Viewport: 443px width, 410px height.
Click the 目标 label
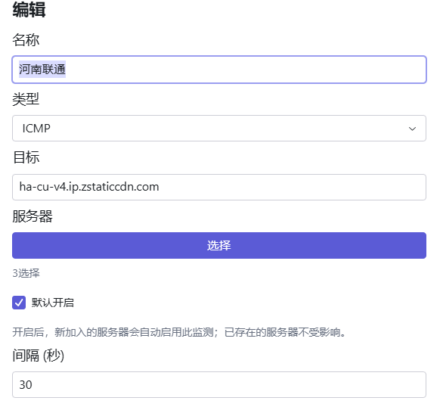pyautogui.click(x=26, y=157)
